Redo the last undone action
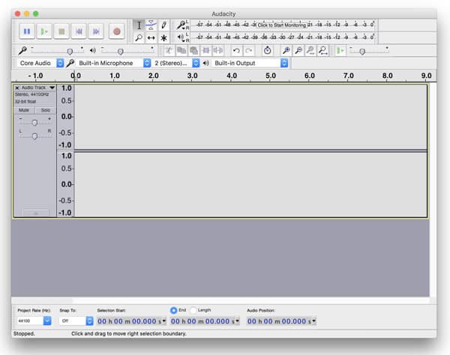Viewport: 450px width, 355px height. coord(249,50)
